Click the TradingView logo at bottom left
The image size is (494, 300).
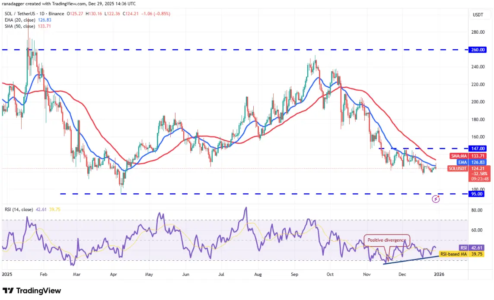coord(32,291)
